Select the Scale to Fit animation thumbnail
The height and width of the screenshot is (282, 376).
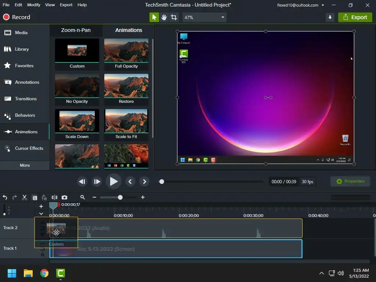[126, 125]
